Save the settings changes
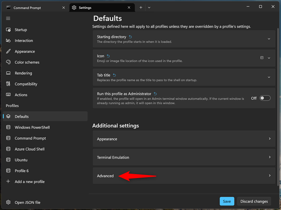 [x=227, y=201]
